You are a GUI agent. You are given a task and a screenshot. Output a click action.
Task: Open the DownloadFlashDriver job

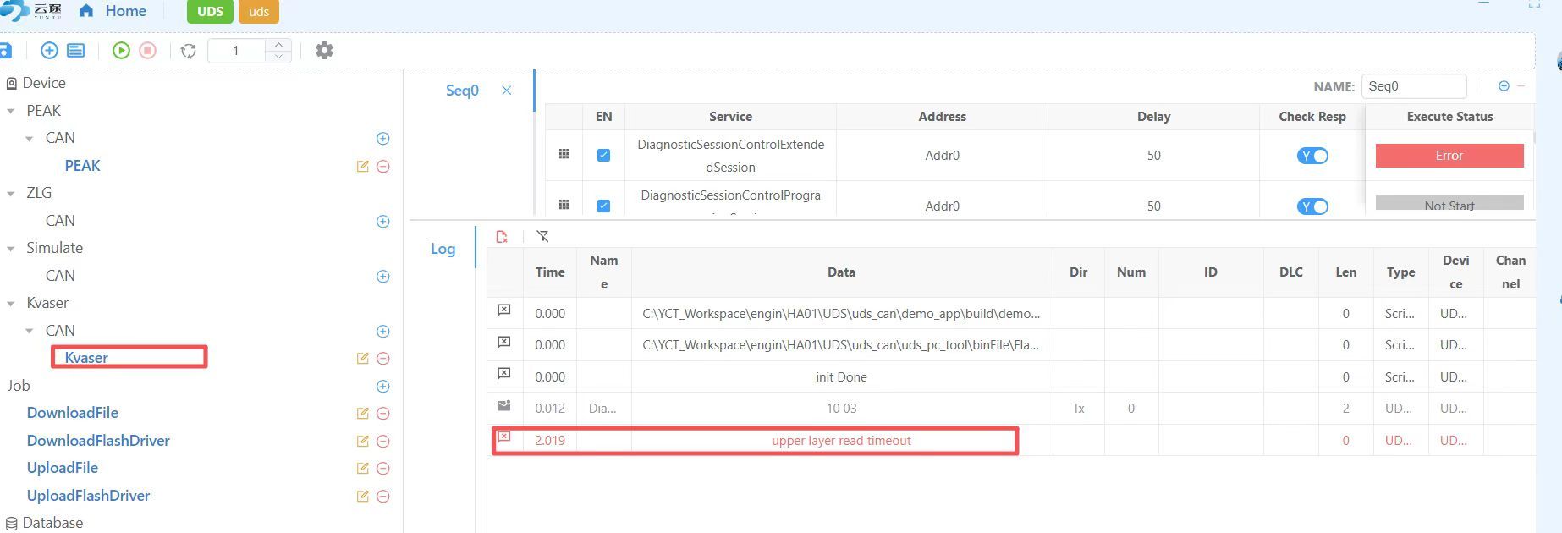click(x=98, y=441)
